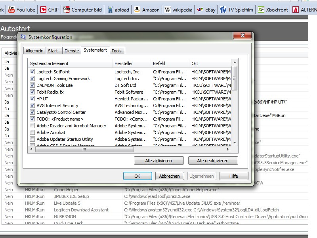Switch to the Dienste tab
Viewport: 317px width, 238px height.
click(x=72, y=51)
